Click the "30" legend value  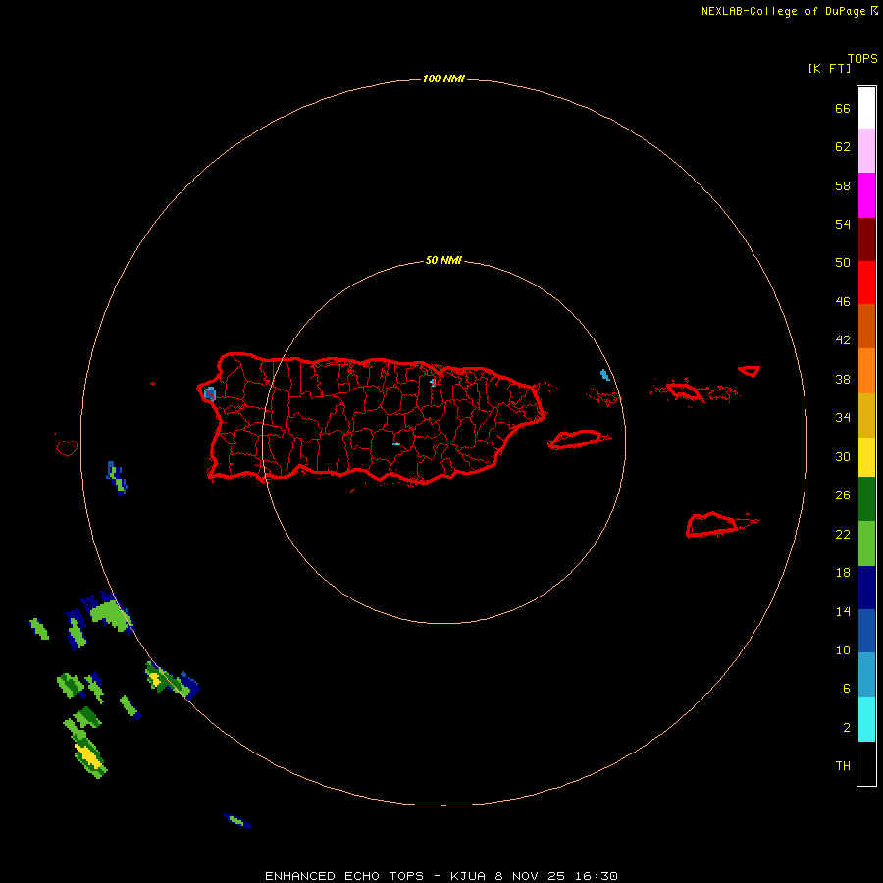click(x=843, y=456)
